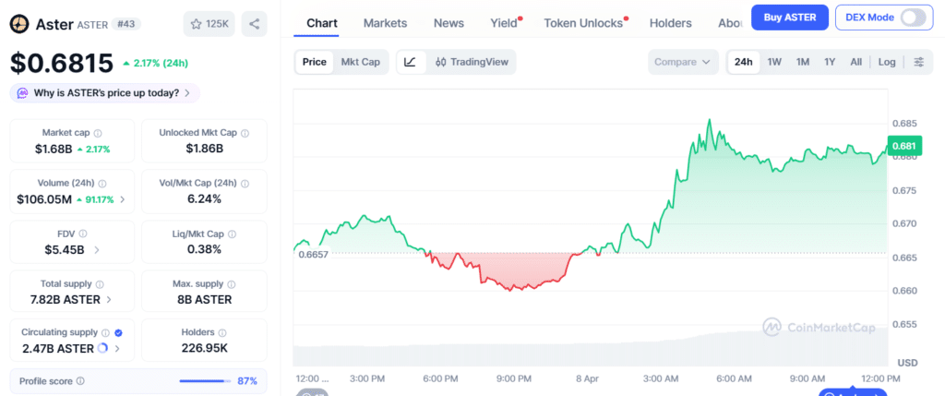This screenshot has width=945, height=396.
Task: Open chart settings sliders icon
Action: coord(918,62)
